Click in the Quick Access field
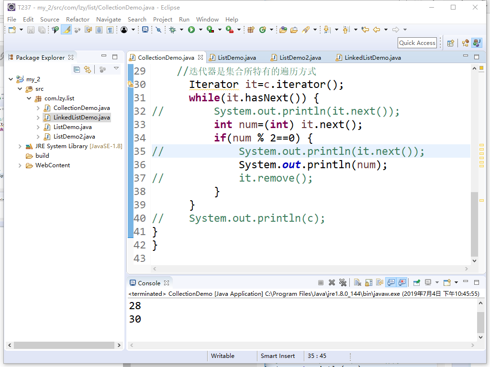Viewport: 490px width, 367px height. coord(417,43)
